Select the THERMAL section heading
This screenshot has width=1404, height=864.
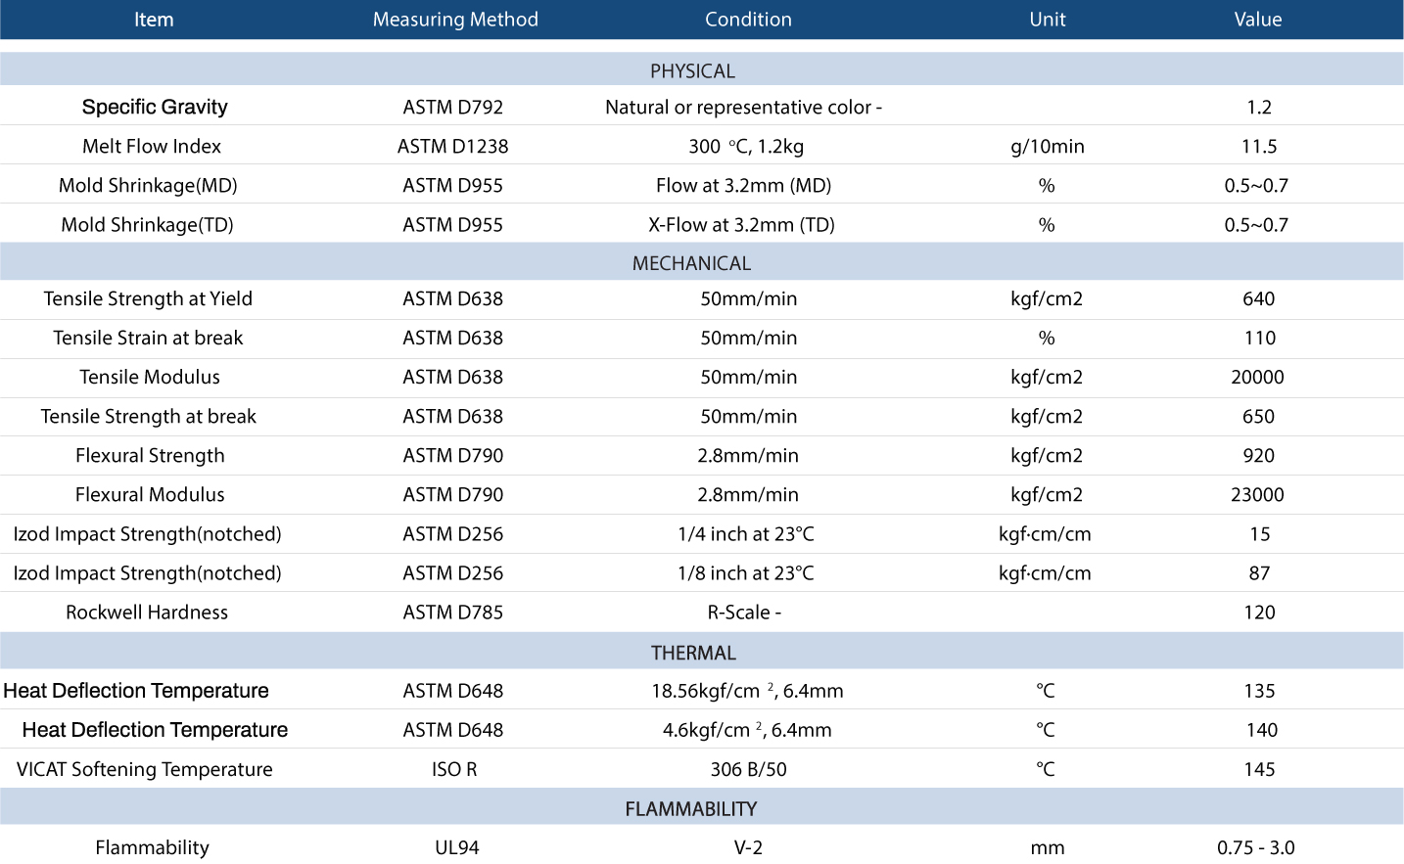click(693, 653)
